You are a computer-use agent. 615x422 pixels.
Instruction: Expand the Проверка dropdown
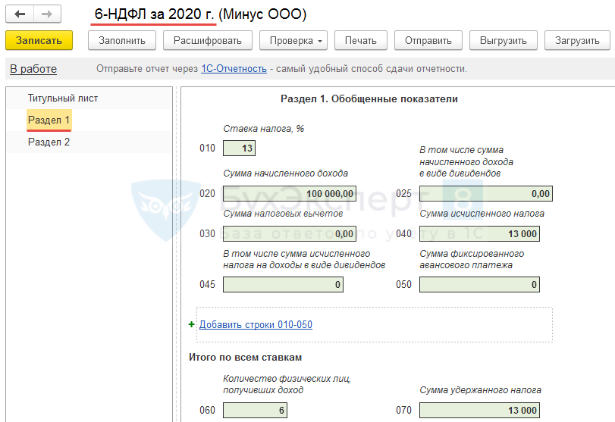pos(293,40)
